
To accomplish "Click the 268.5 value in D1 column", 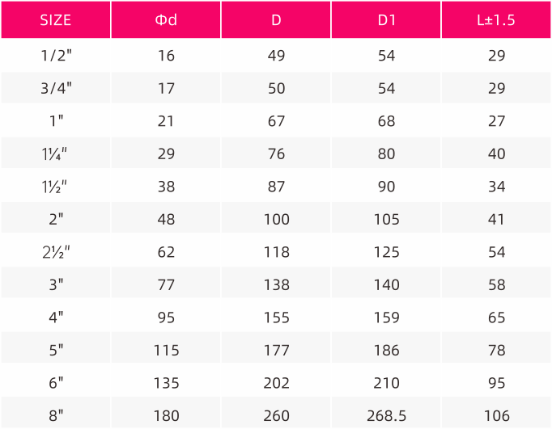I will click(x=387, y=415).
